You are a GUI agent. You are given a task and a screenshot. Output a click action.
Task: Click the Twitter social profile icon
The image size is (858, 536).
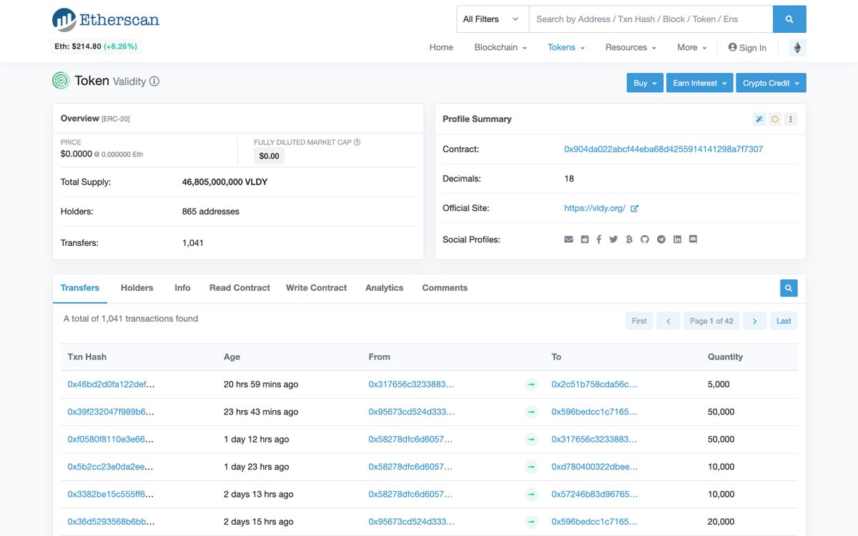click(x=613, y=239)
